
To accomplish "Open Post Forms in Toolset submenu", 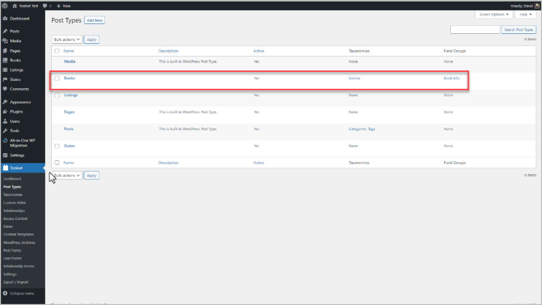I will click(x=12, y=251).
